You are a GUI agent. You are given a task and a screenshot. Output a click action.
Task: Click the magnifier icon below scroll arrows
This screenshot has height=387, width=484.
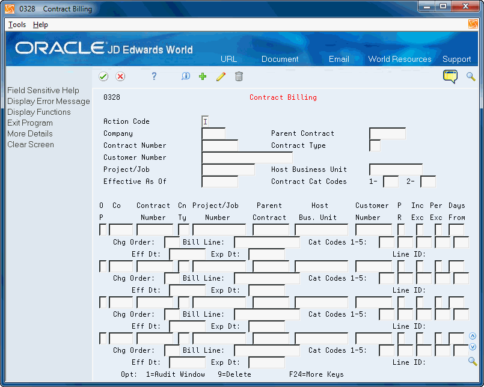coord(473,361)
